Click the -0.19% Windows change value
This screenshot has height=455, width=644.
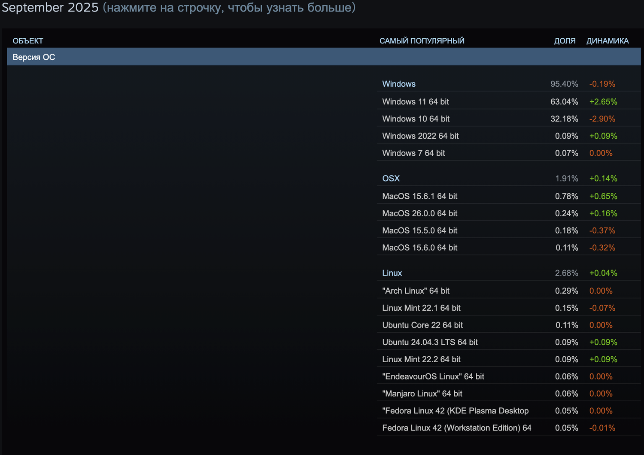(602, 84)
